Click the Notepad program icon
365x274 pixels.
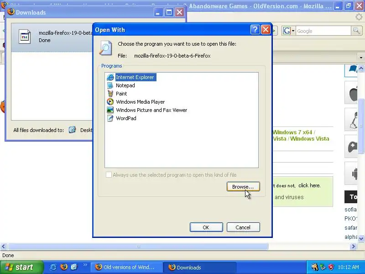110,85
